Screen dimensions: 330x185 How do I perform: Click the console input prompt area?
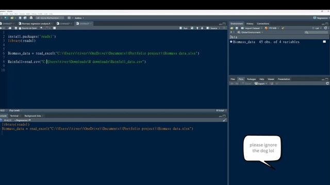pyautogui.click(x=113, y=133)
